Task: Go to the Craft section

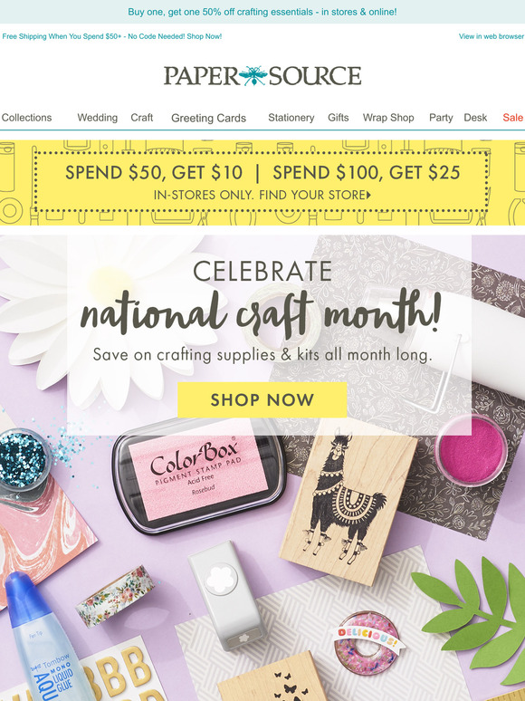Action: tap(141, 118)
